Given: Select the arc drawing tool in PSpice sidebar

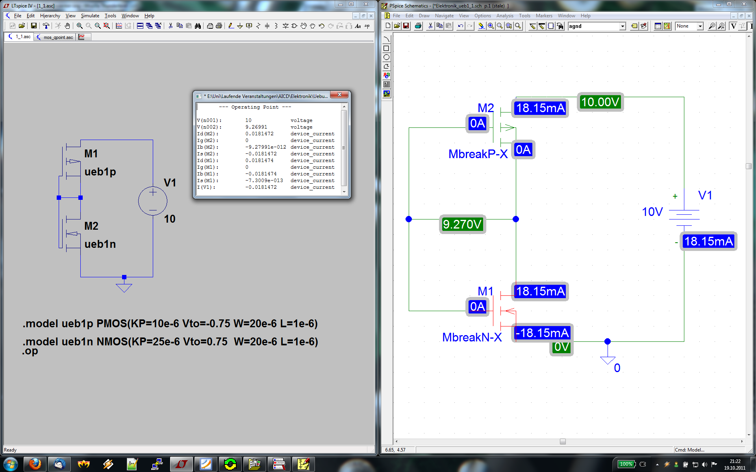Looking at the screenshot, I should click(386, 39).
